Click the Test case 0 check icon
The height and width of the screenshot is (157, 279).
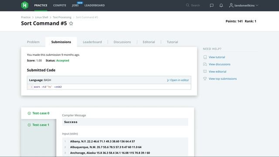pyautogui.click(x=29, y=113)
